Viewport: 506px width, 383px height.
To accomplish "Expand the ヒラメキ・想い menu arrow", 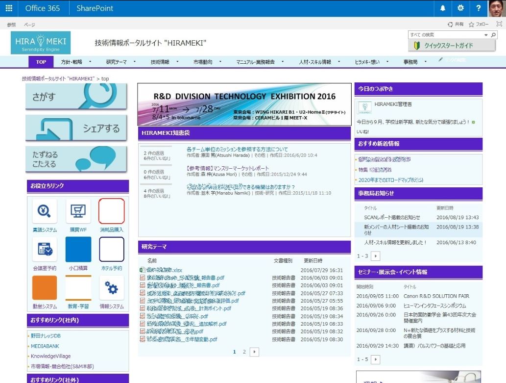I will 387,61.
